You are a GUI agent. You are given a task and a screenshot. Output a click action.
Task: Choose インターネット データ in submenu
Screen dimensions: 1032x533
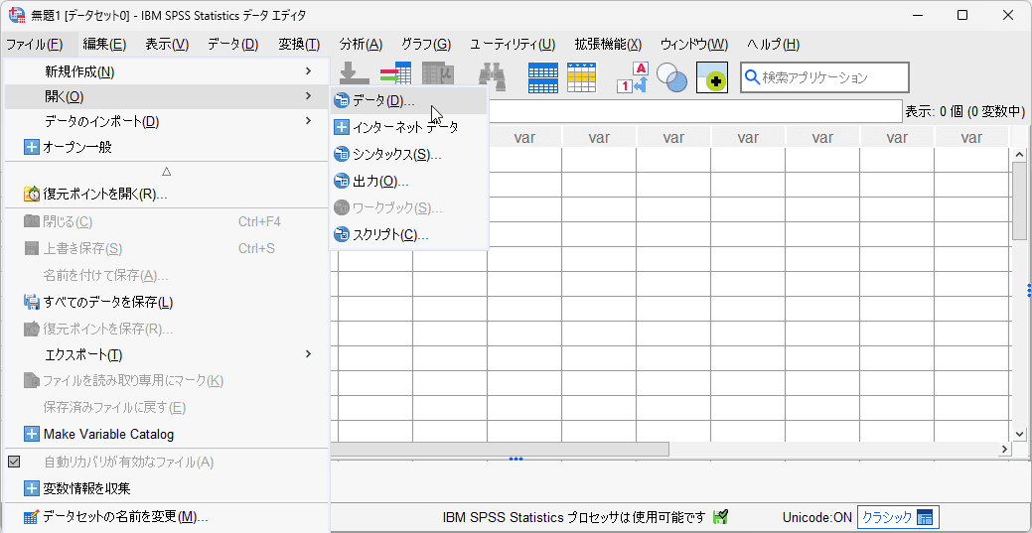click(408, 127)
